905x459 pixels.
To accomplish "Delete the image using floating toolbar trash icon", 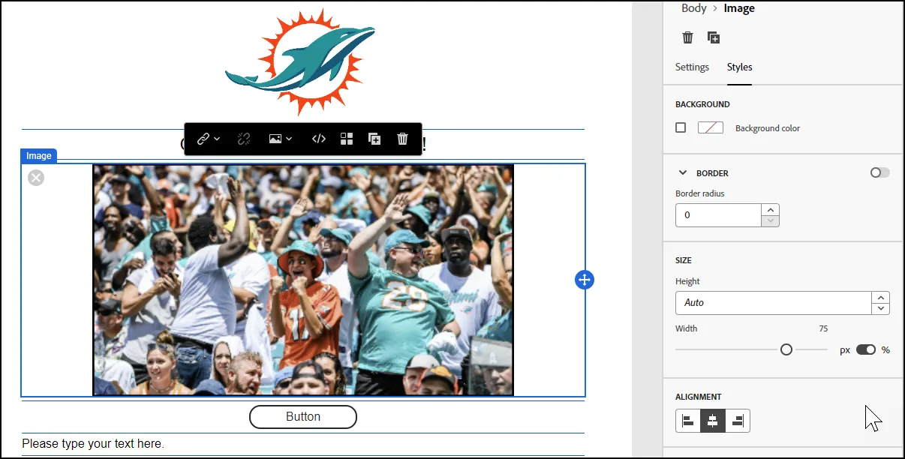I will coord(402,139).
